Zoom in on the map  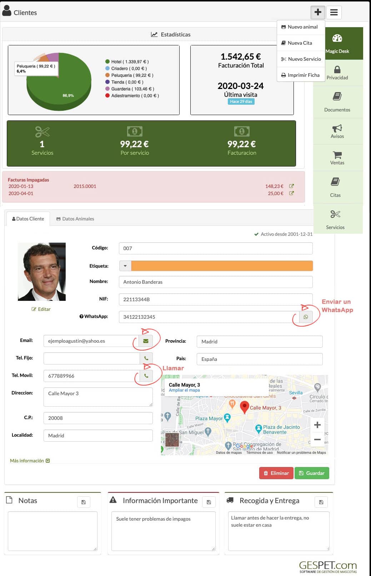click(317, 425)
